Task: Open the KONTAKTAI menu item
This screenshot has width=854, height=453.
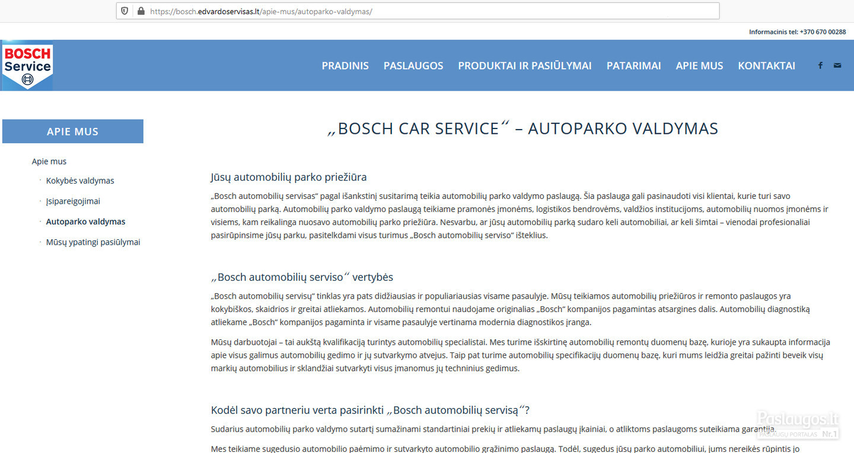Action: [x=766, y=66]
